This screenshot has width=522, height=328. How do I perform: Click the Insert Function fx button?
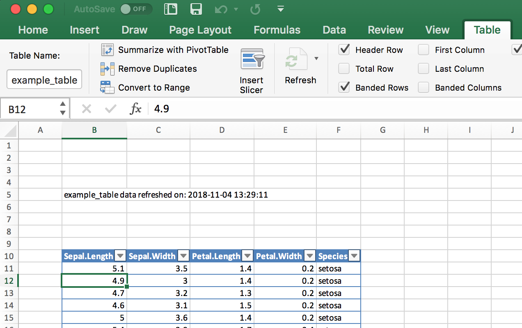coord(136,108)
